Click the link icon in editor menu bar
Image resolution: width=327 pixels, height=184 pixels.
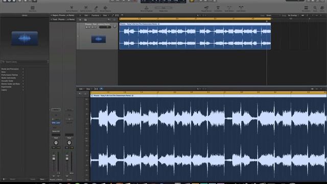coord(96,89)
